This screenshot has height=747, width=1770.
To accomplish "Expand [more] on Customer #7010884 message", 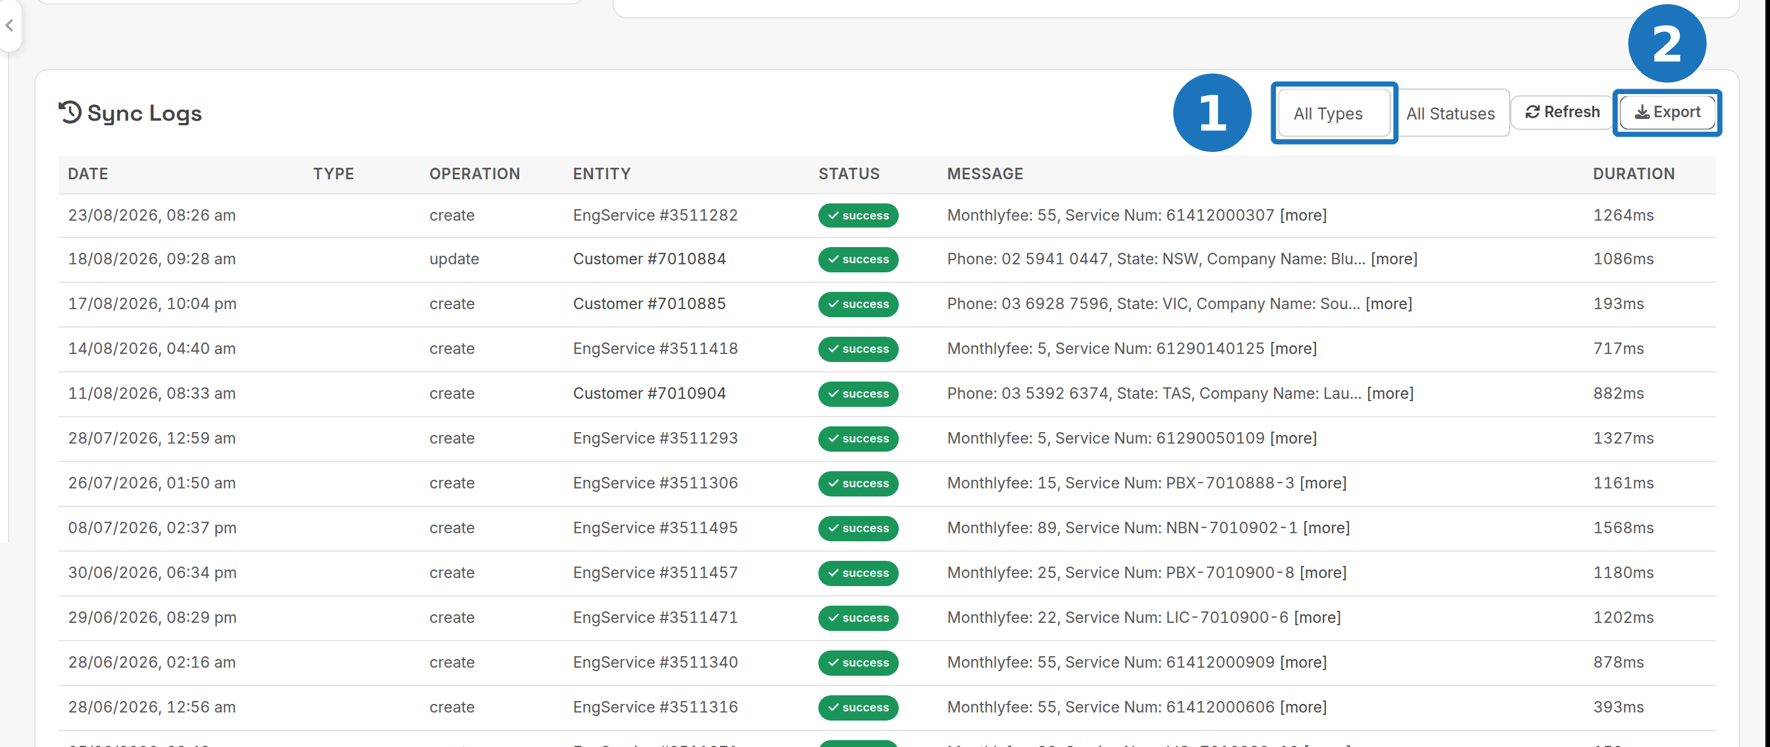I will pyautogui.click(x=1394, y=259).
